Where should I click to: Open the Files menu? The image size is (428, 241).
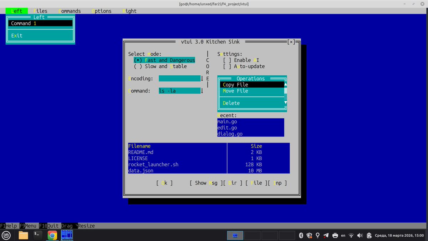[40, 11]
